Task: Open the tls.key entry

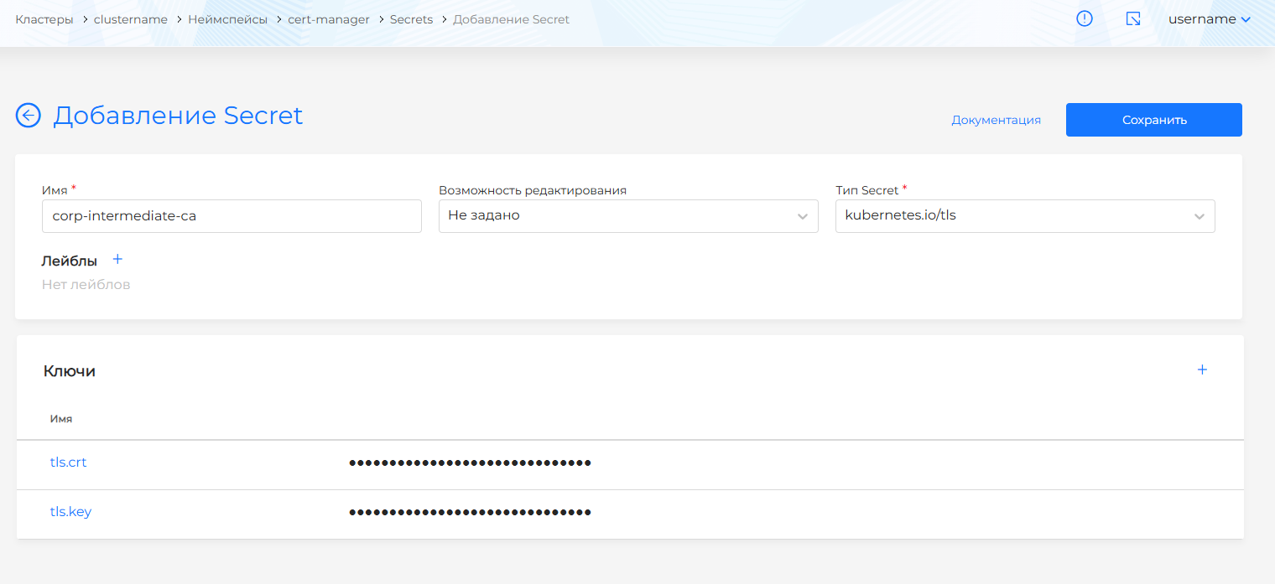Action: pyautogui.click(x=71, y=512)
